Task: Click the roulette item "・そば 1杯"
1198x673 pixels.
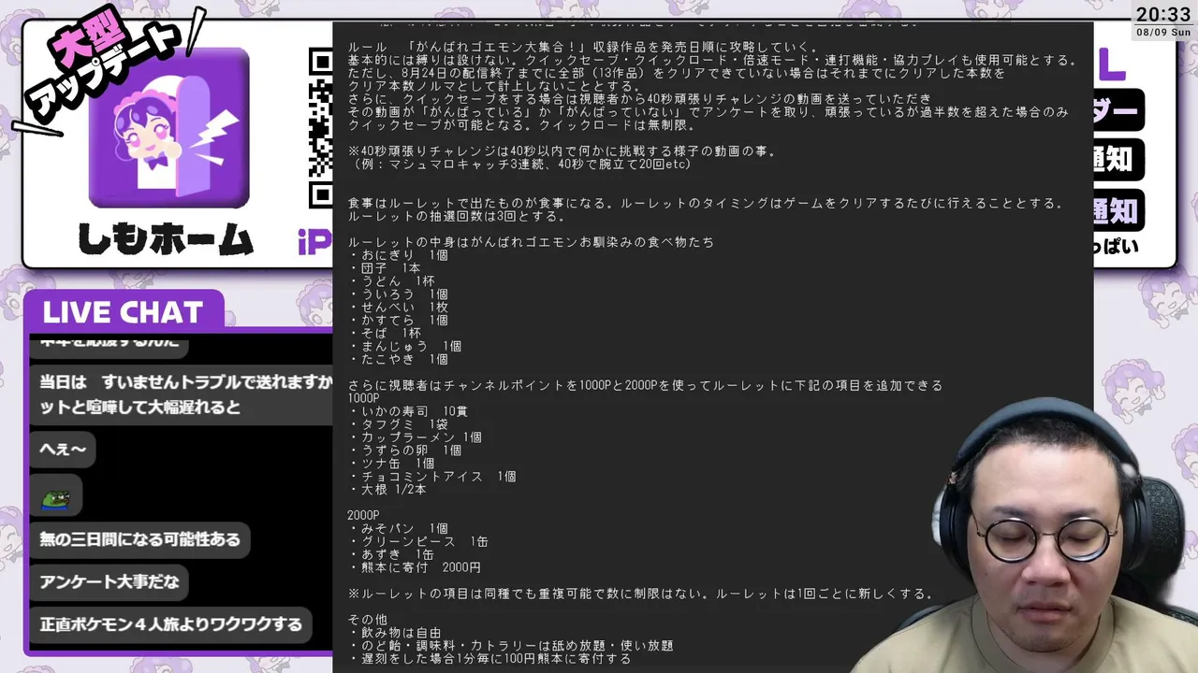Action: tap(384, 334)
